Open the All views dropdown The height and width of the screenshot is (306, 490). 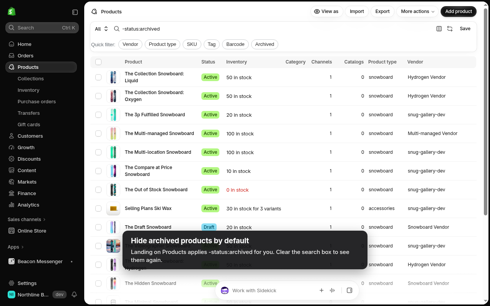pyautogui.click(x=101, y=29)
